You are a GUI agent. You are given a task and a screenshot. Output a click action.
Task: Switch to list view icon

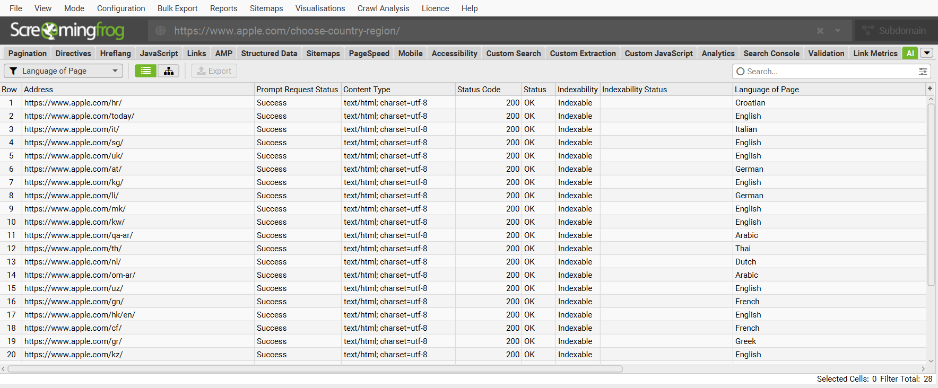[145, 71]
